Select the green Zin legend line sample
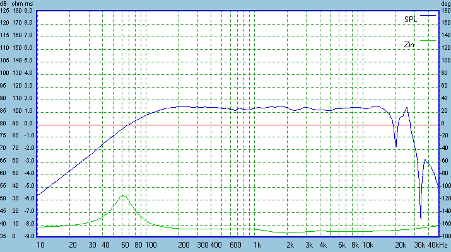The height and width of the screenshot is (252, 451). pos(428,40)
